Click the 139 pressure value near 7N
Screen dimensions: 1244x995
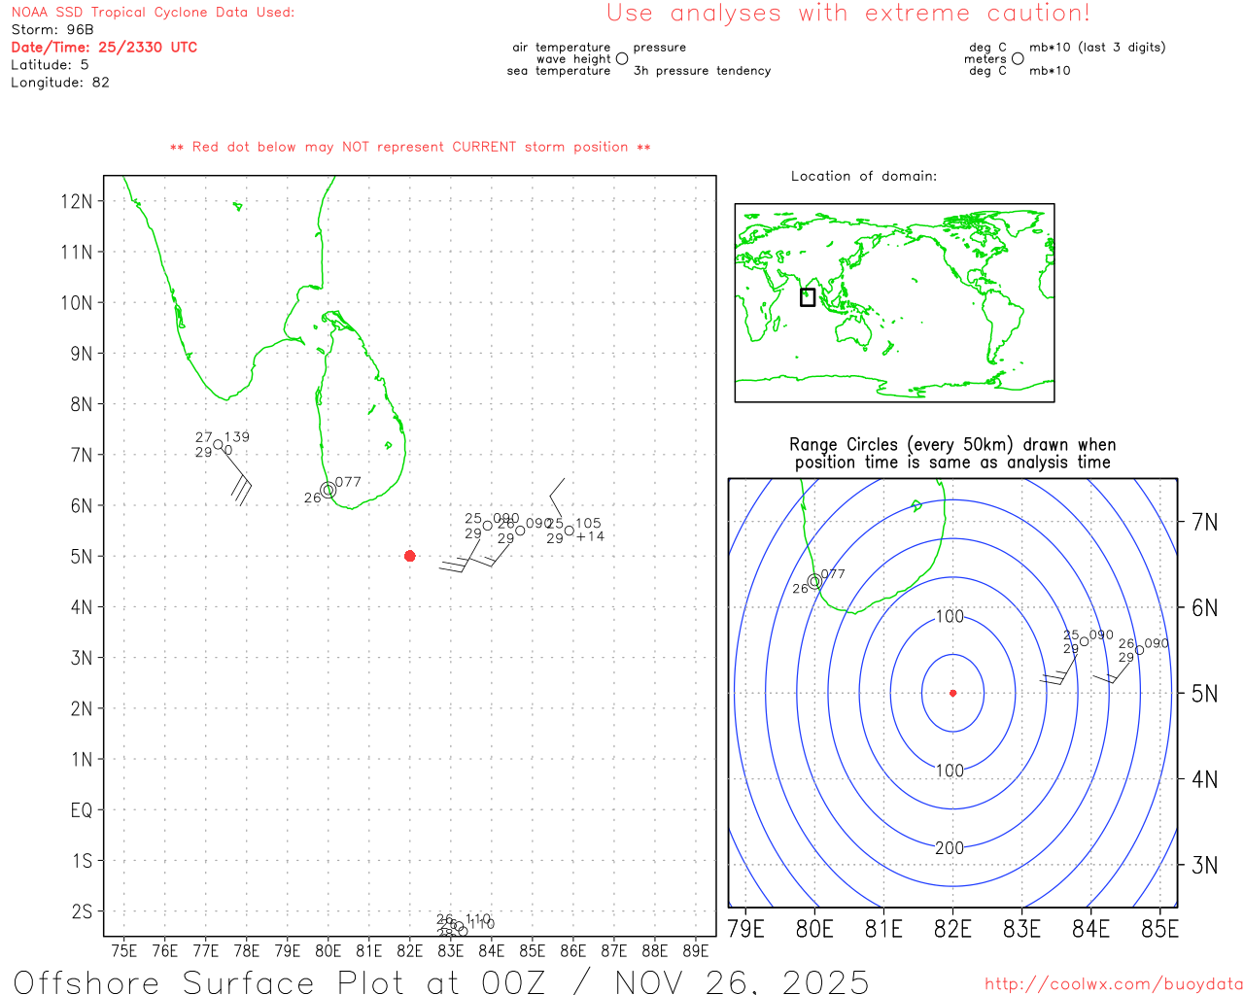click(236, 437)
